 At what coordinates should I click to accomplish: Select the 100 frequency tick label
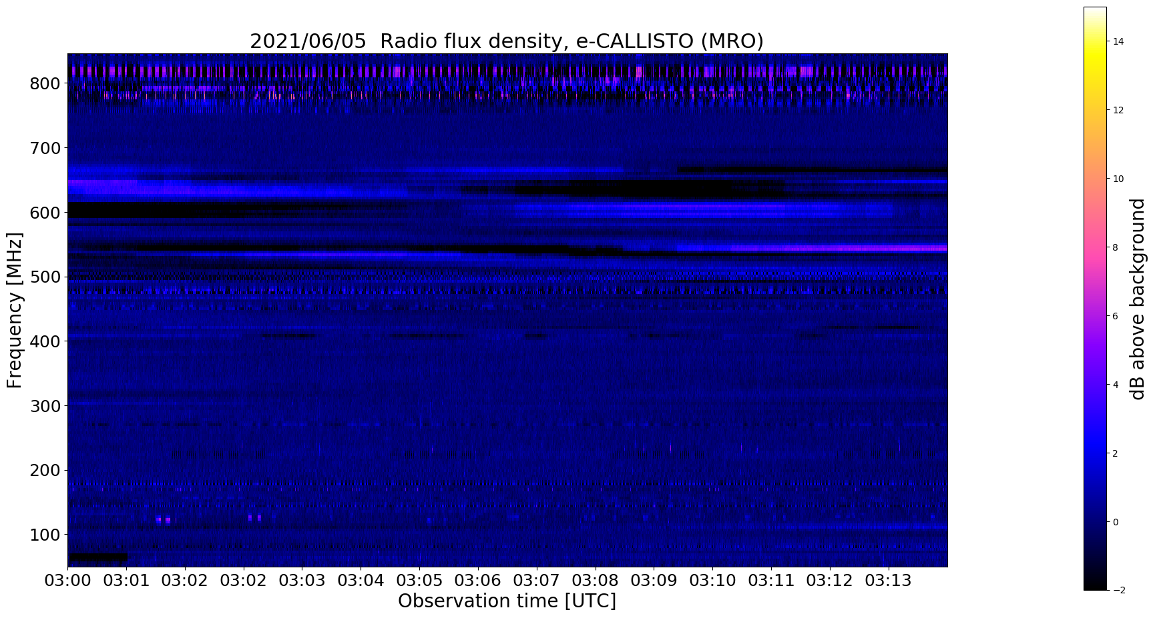tap(45, 535)
